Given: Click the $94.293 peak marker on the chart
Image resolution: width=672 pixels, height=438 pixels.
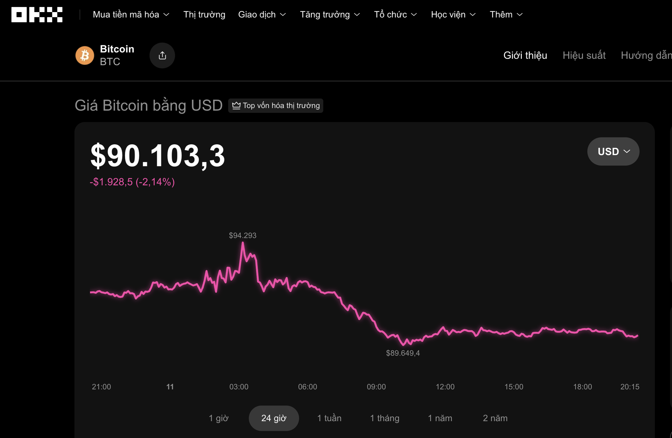Looking at the screenshot, I should point(243,235).
